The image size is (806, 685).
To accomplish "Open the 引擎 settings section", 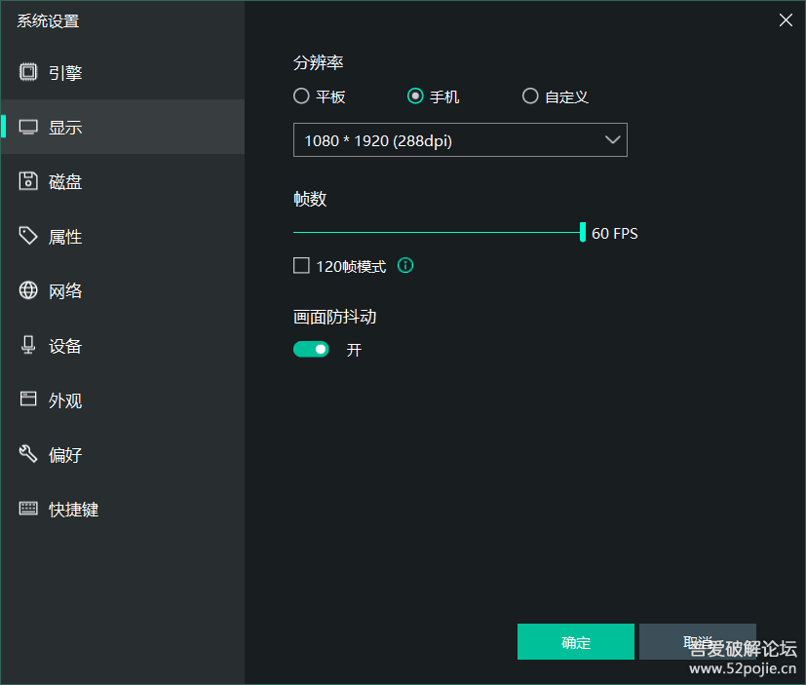I will point(123,72).
